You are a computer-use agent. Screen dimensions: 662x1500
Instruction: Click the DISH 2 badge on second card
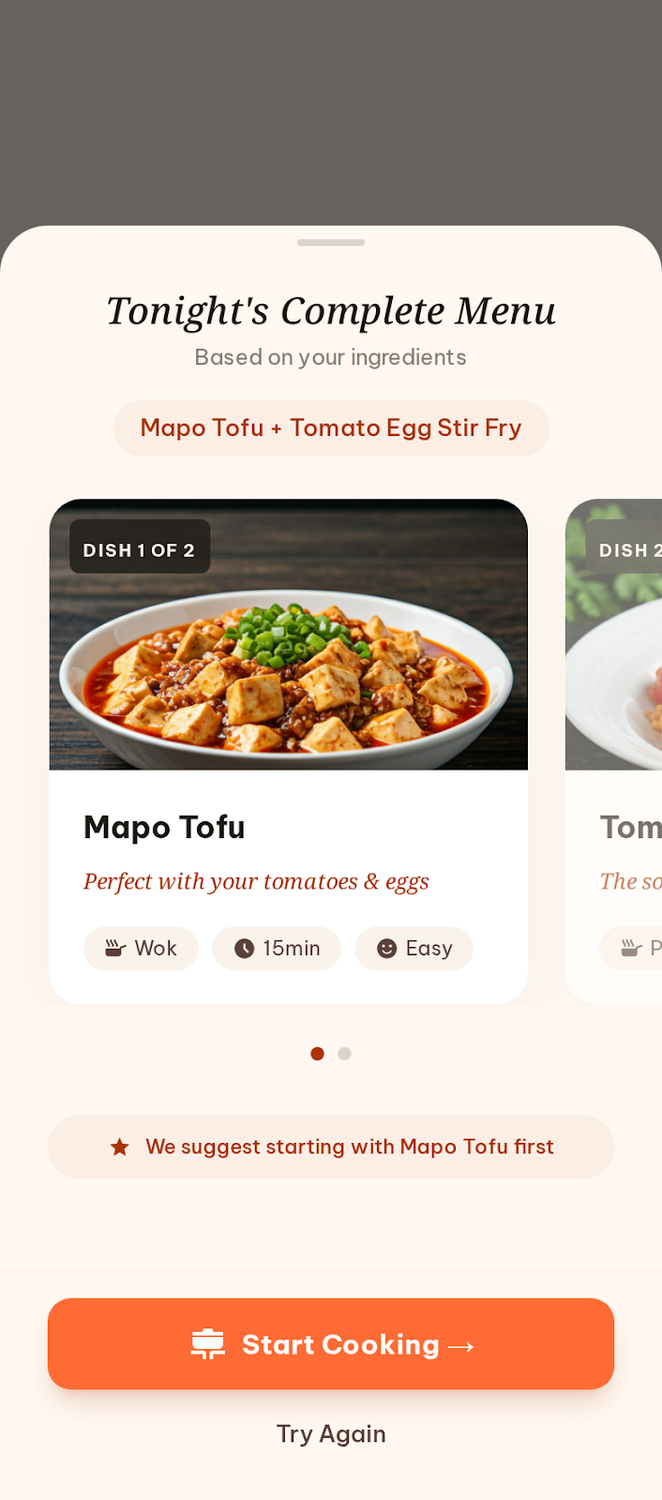(626, 550)
